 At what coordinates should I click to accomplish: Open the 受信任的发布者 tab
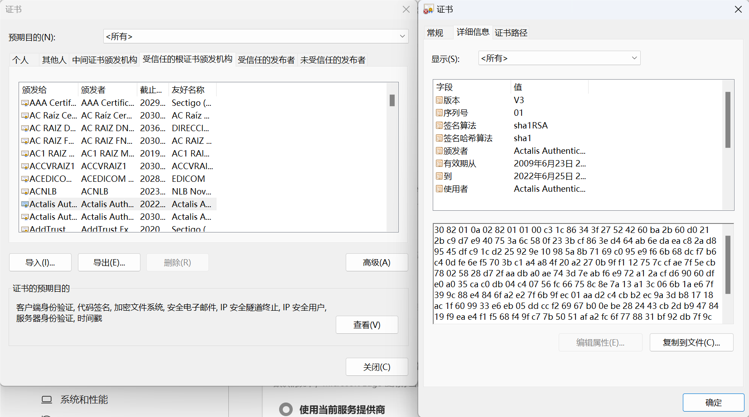click(266, 60)
